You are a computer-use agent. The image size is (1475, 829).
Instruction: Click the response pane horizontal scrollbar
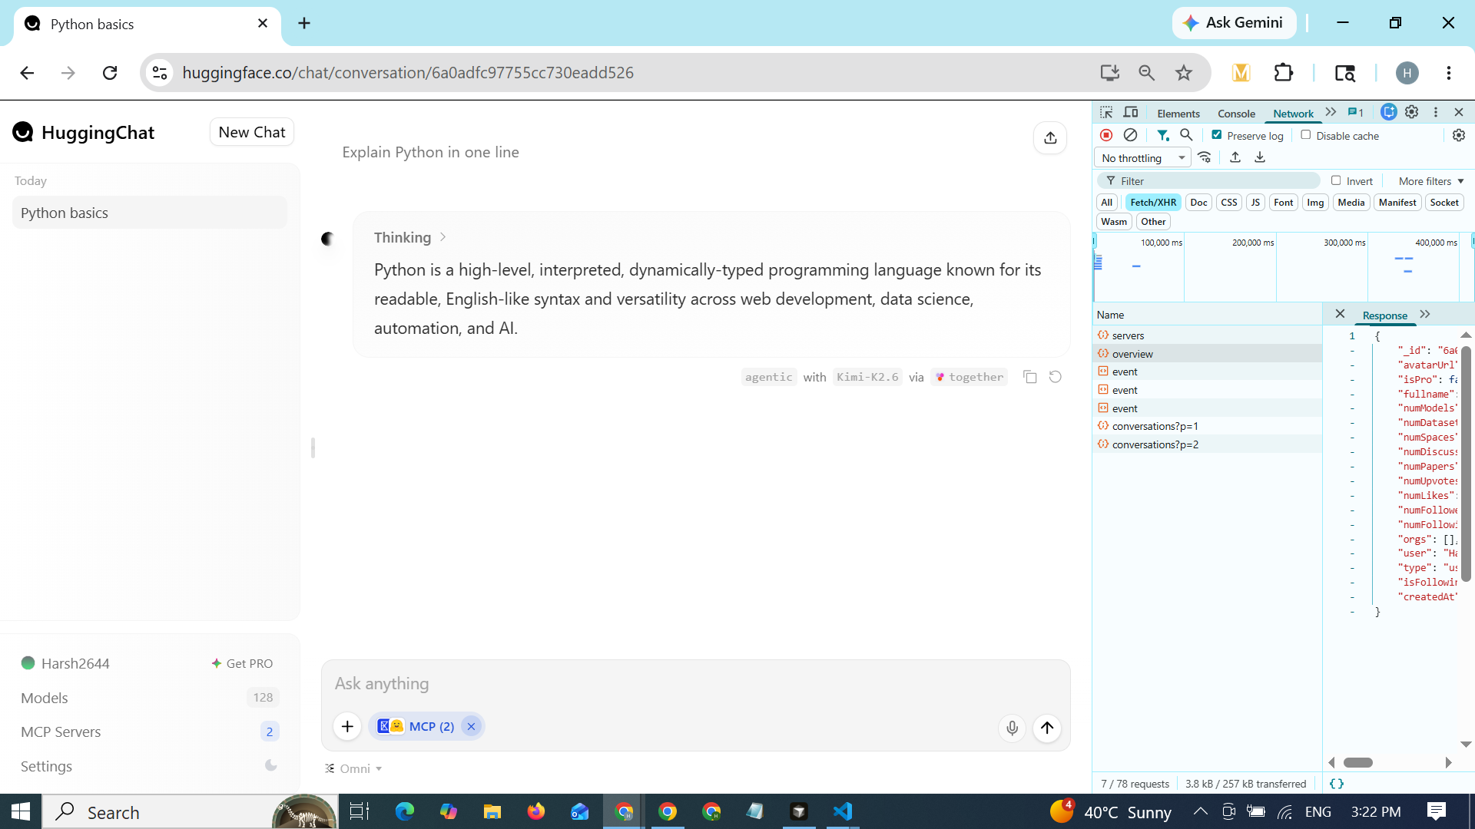[x=1357, y=762]
